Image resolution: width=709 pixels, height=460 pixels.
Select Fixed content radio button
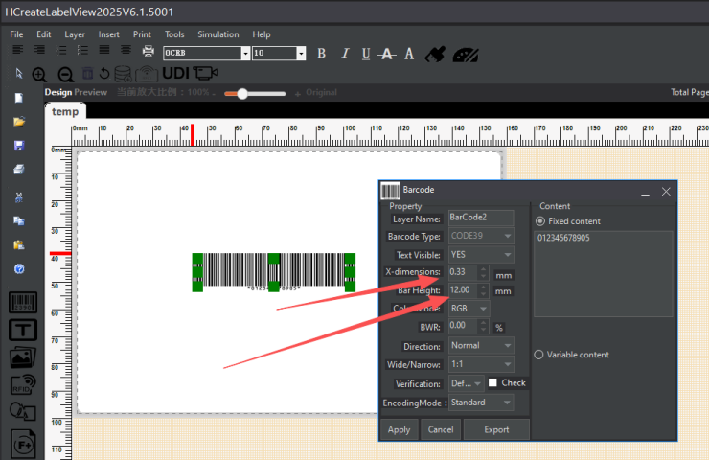[x=539, y=221]
